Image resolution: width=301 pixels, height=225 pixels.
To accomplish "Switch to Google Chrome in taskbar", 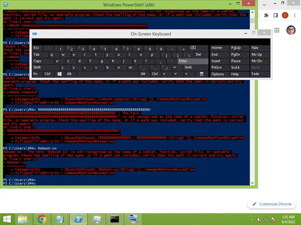I will (42, 219).
